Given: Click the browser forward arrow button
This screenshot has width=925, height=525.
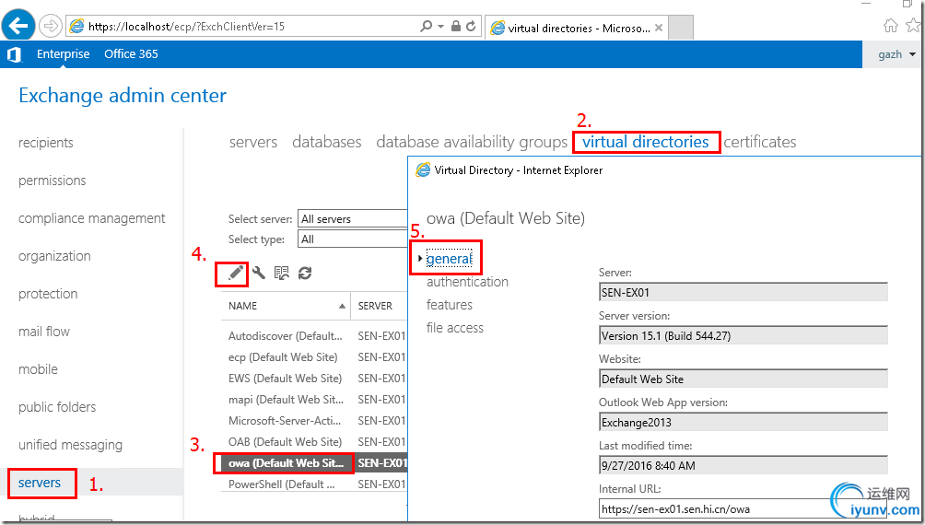Looking at the screenshot, I should click(51, 26).
